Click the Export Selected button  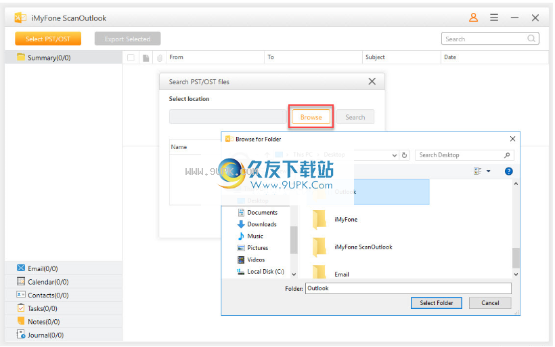[x=127, y=39]
